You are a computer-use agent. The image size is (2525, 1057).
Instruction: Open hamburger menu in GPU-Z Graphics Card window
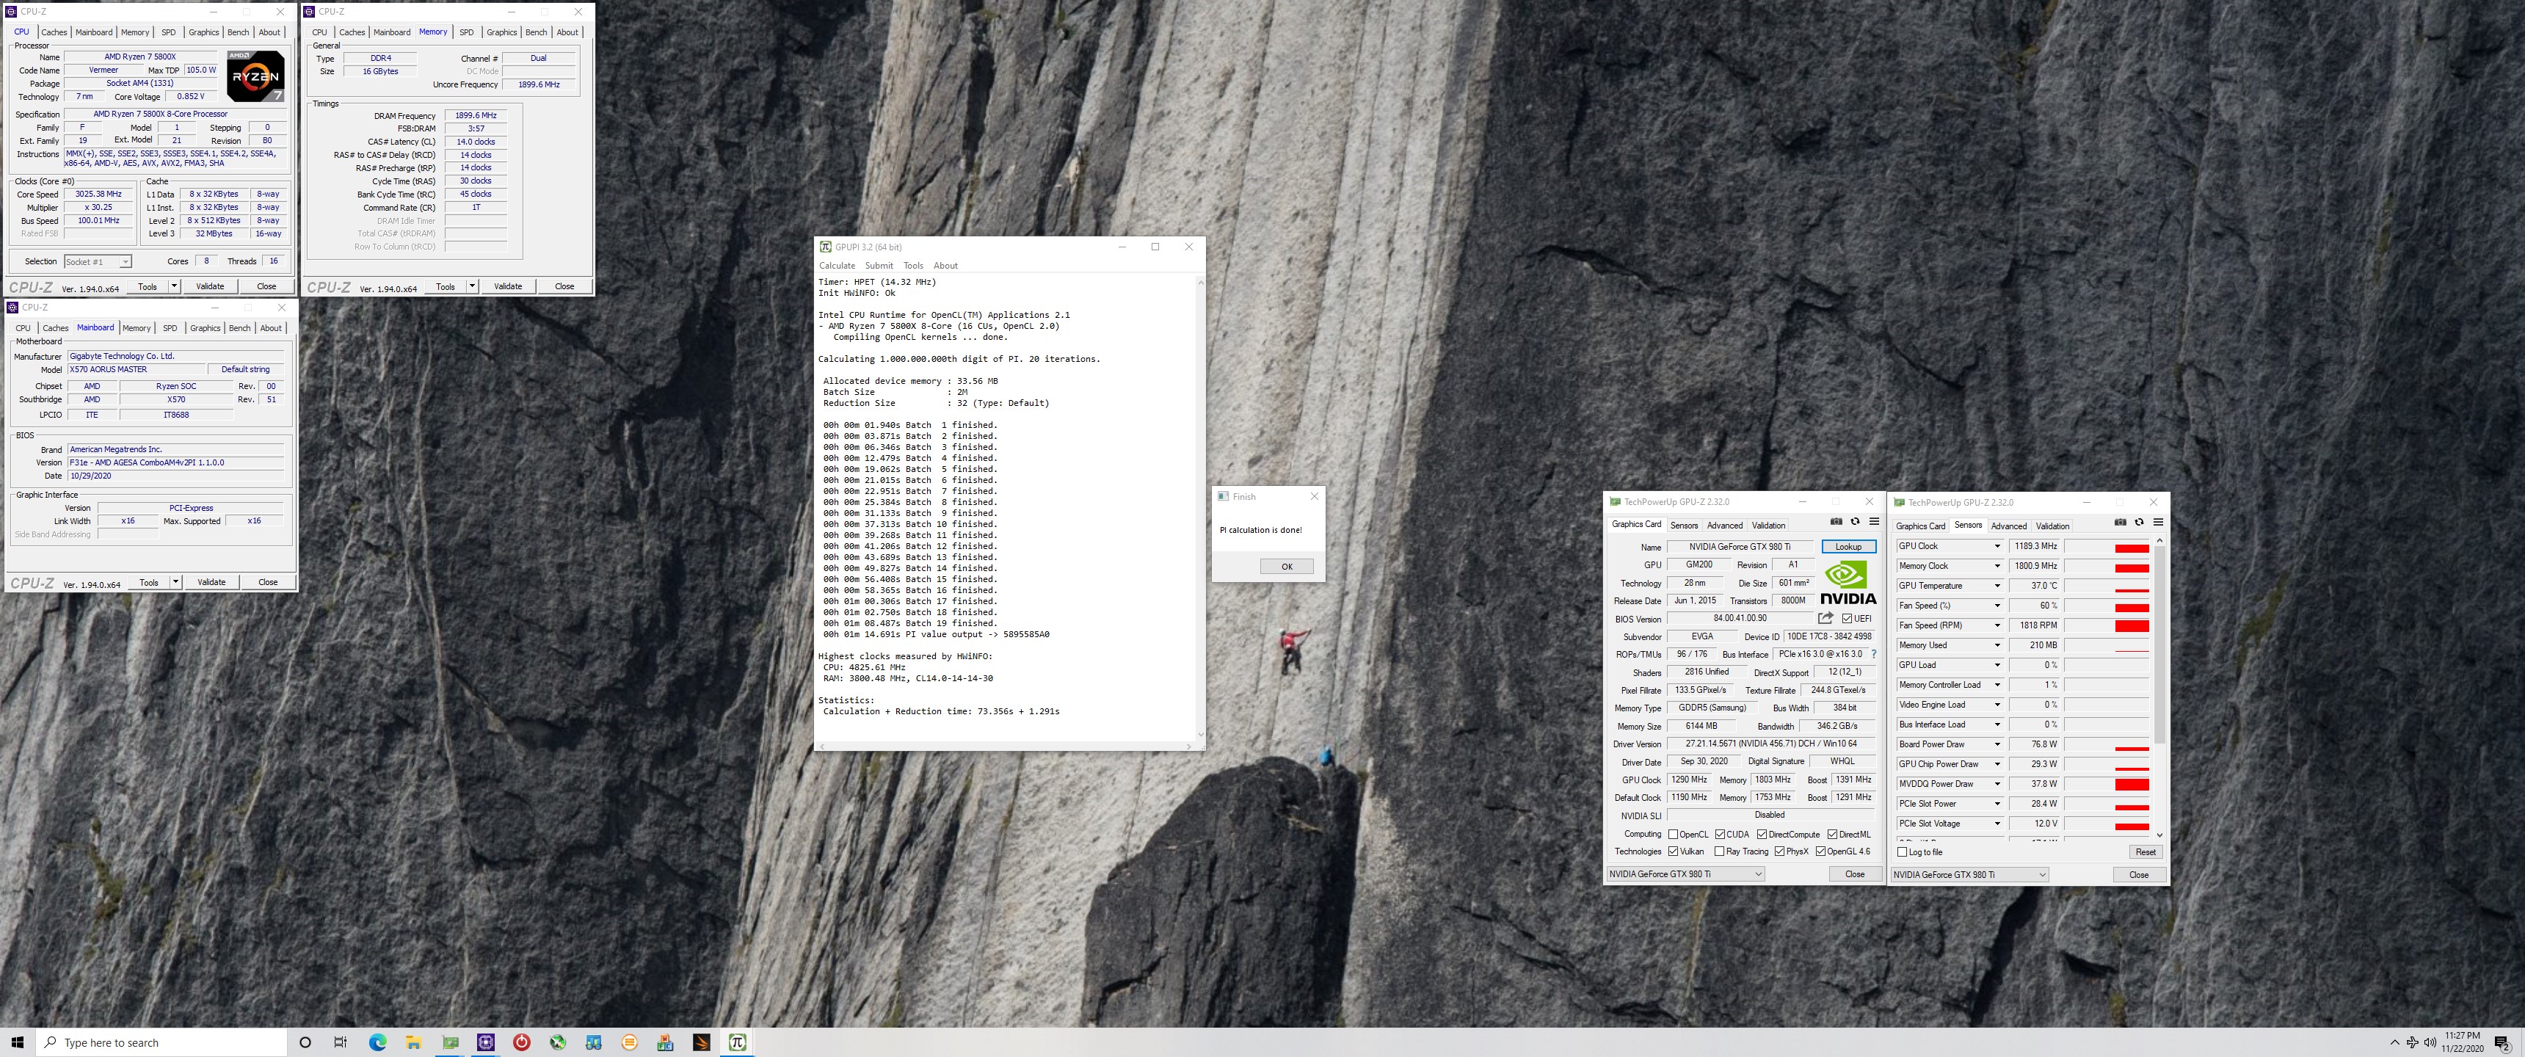[1874, 522]
